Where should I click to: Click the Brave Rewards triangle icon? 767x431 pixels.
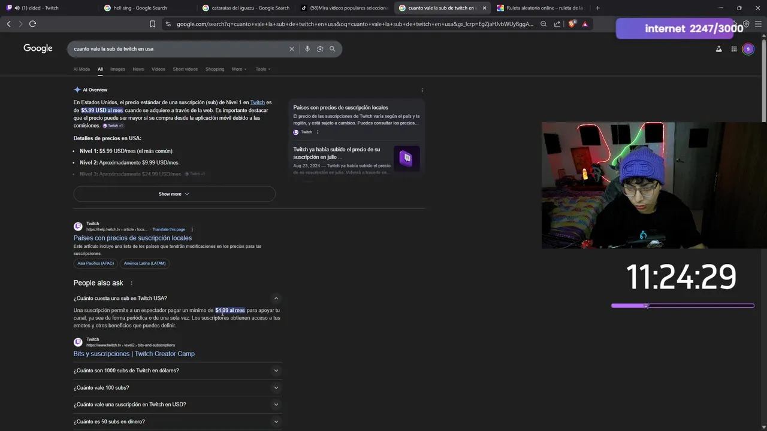[x=585, y=24]
